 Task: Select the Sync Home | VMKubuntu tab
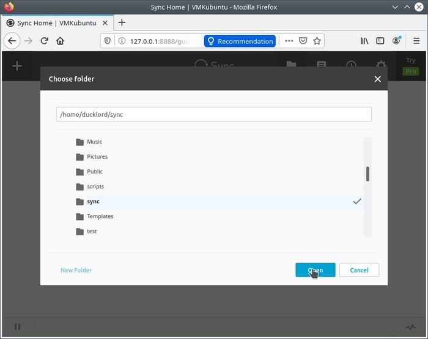(x=57, y=23)
